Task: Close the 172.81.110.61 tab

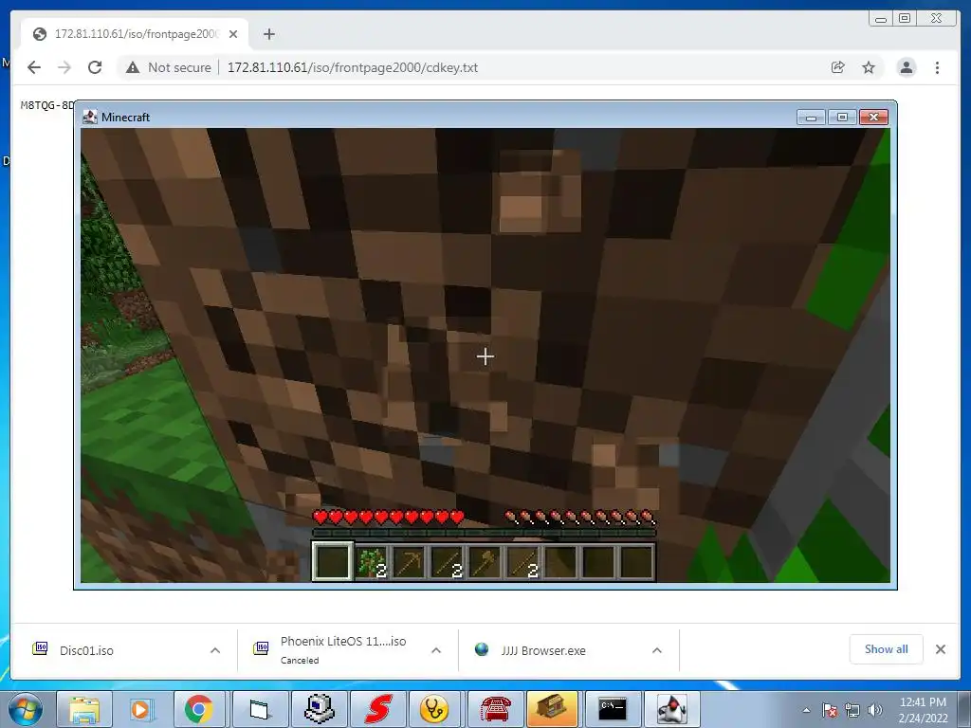Action: 233,34
